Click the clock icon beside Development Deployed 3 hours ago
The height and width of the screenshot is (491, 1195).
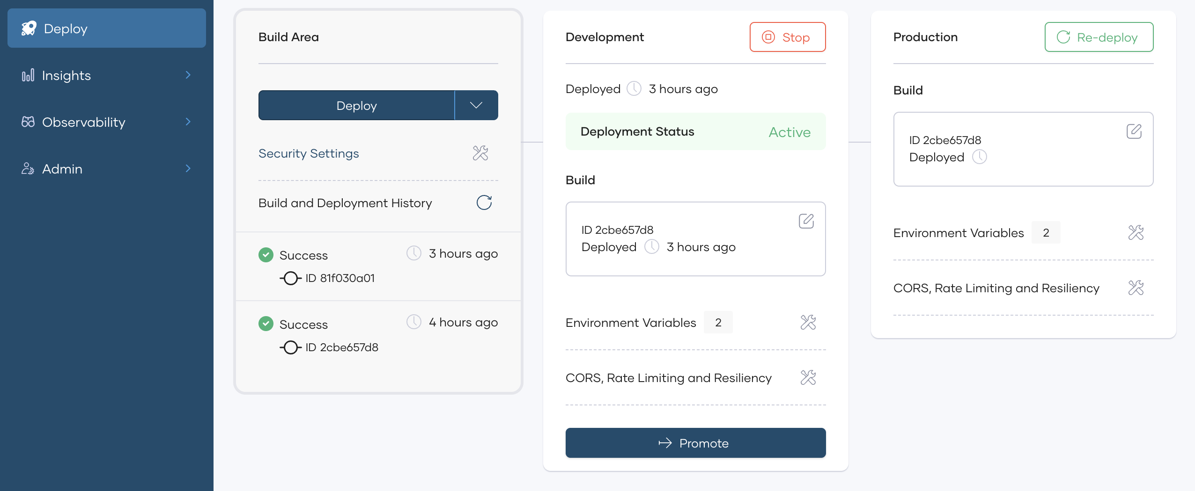[634, 88]
